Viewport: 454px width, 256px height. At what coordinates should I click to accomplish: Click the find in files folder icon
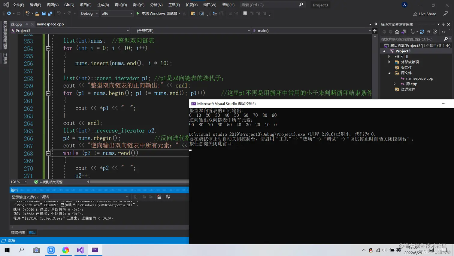point(193,14)
